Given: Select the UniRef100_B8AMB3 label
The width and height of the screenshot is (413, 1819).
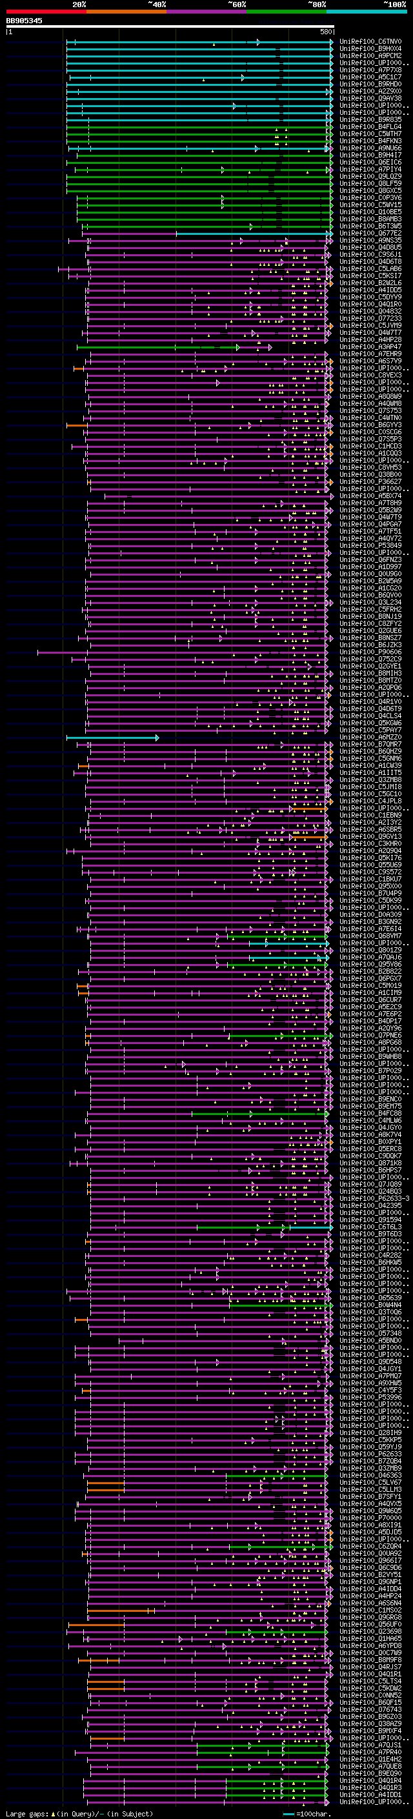Looking at the screenshot, I should [370, 219].
